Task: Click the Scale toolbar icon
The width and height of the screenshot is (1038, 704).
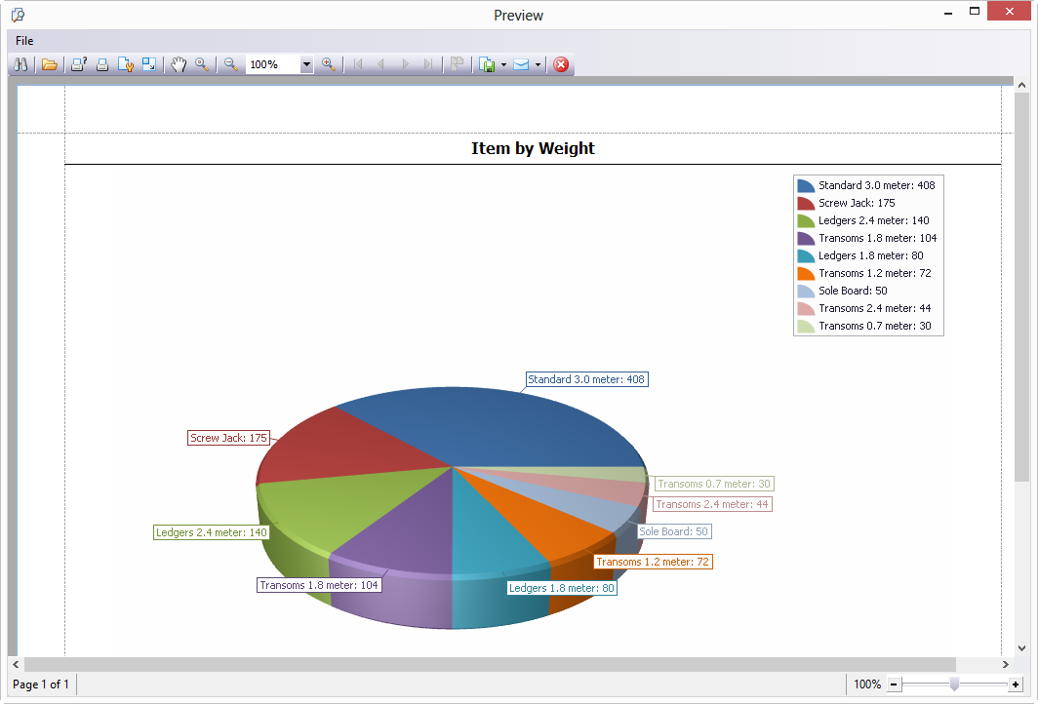Action: 149,64
